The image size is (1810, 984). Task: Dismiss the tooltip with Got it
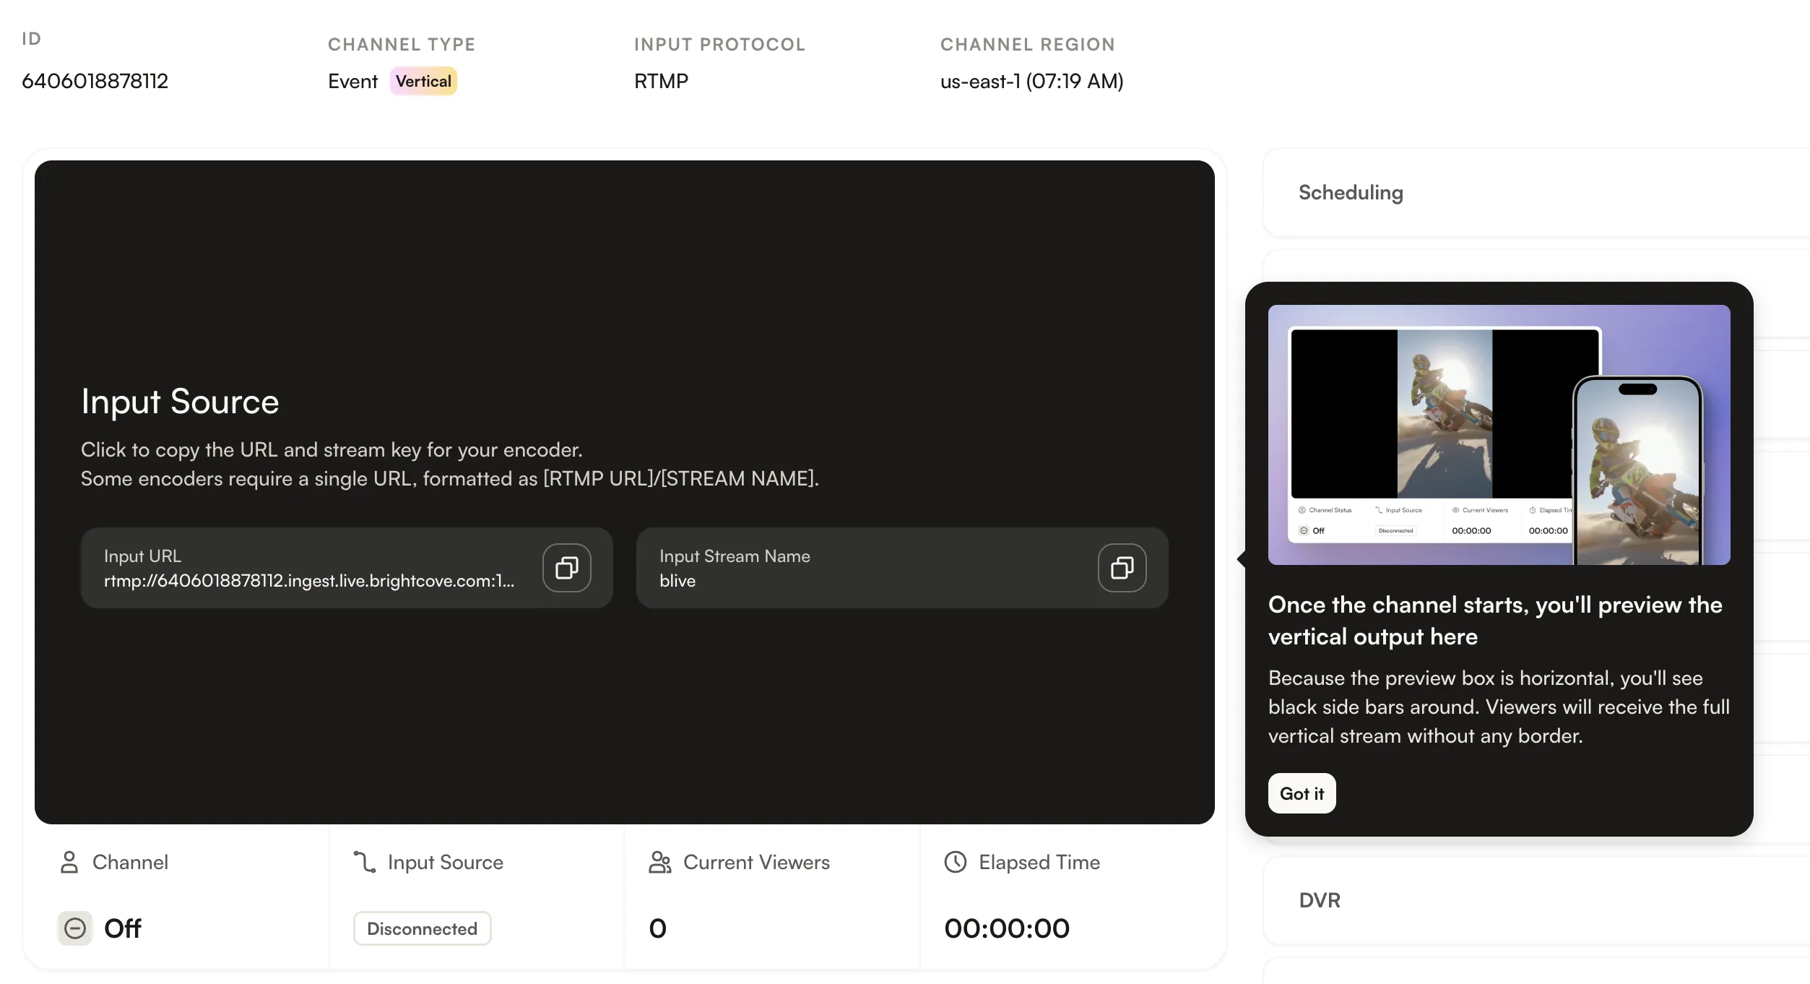pos(1302,793)
